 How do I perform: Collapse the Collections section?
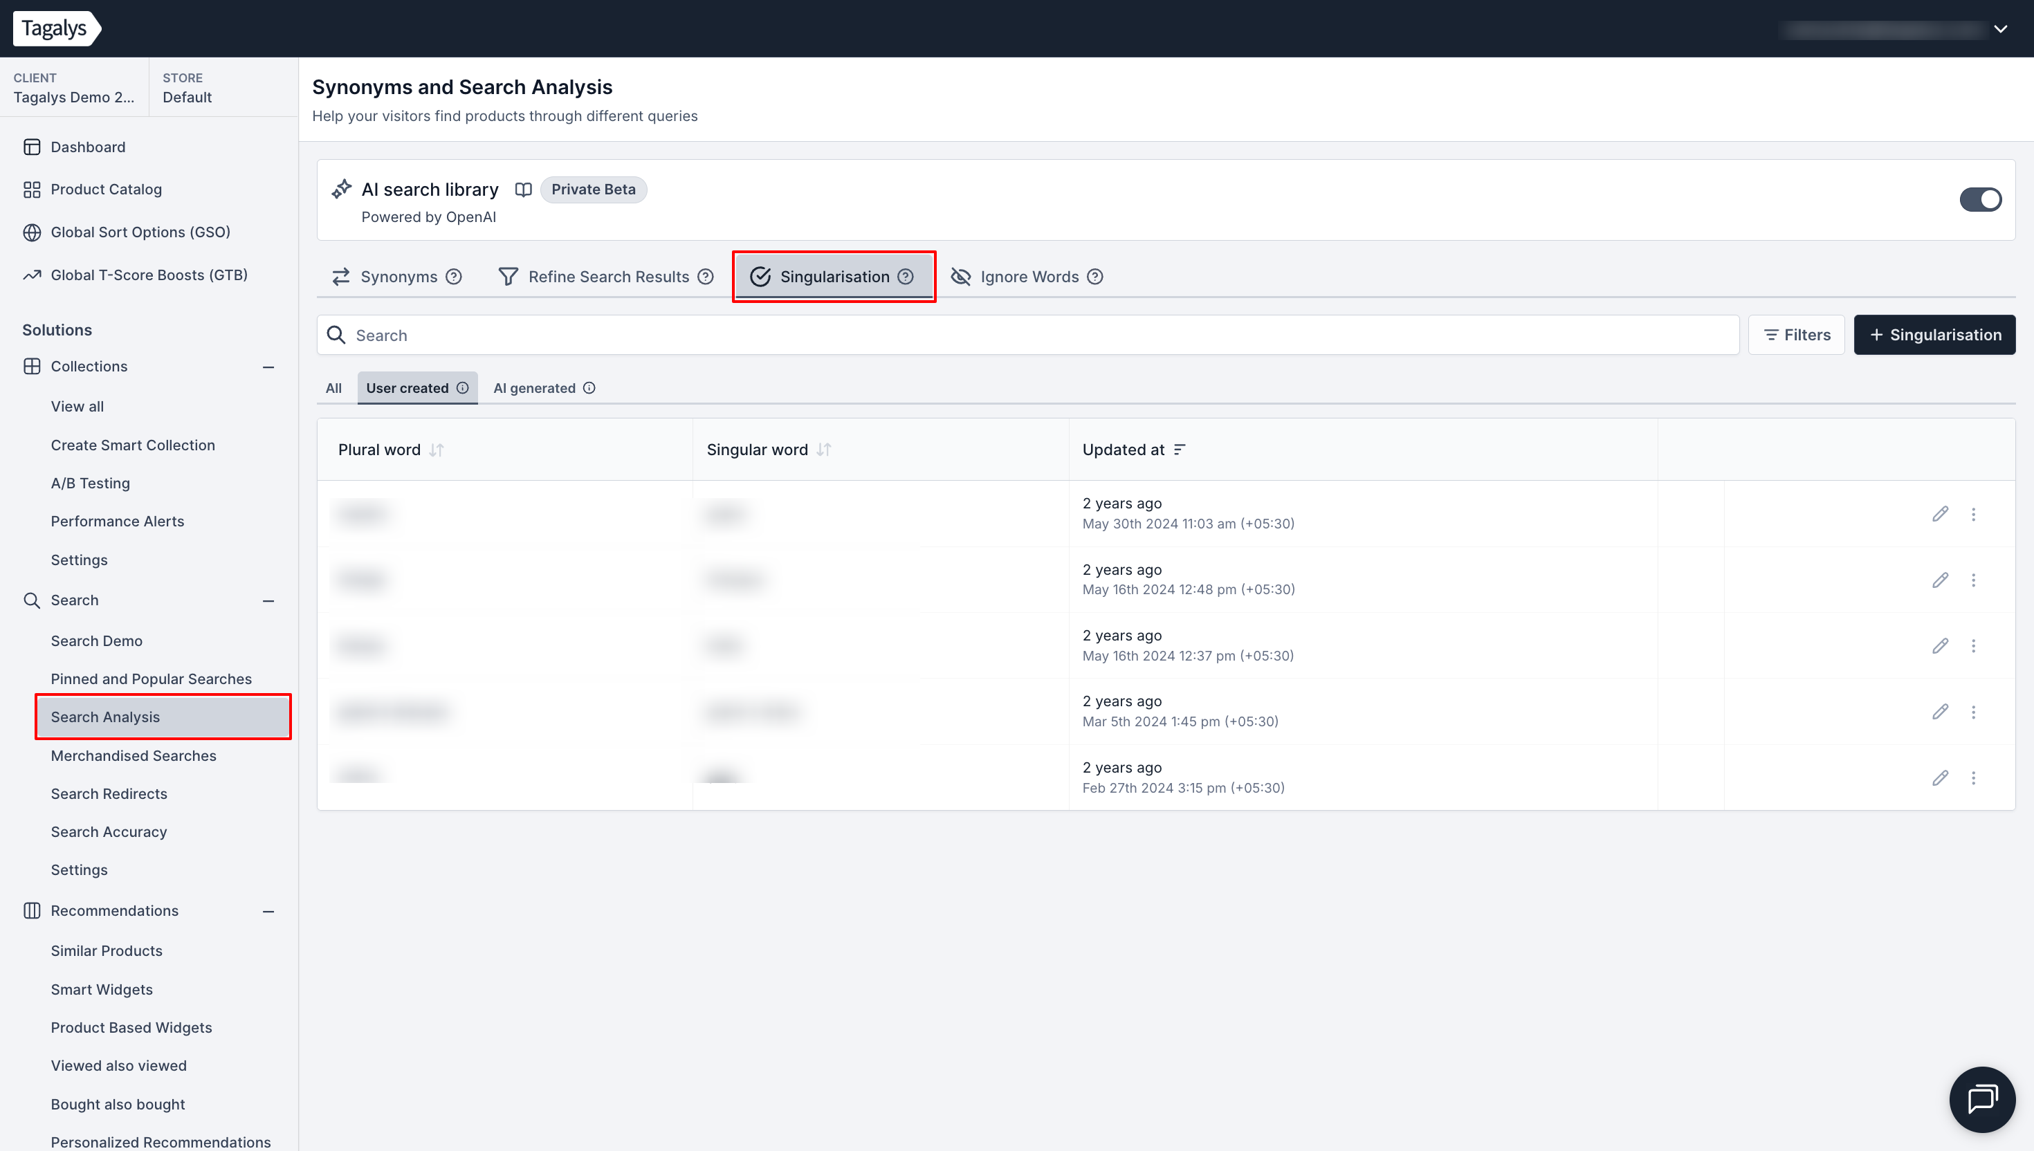click(x=268, y=367)
